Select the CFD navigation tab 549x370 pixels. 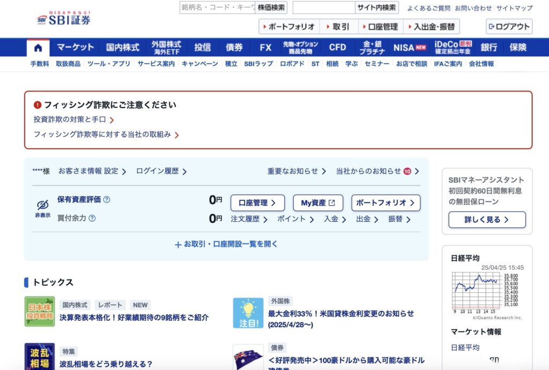point(338,48)
